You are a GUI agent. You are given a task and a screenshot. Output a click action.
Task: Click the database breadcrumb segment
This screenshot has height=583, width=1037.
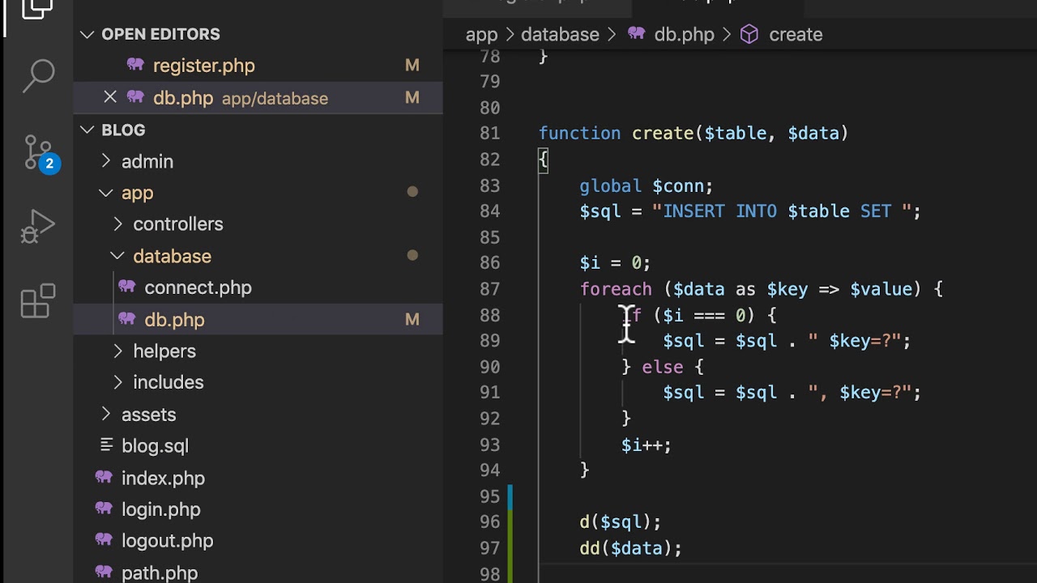560,35
